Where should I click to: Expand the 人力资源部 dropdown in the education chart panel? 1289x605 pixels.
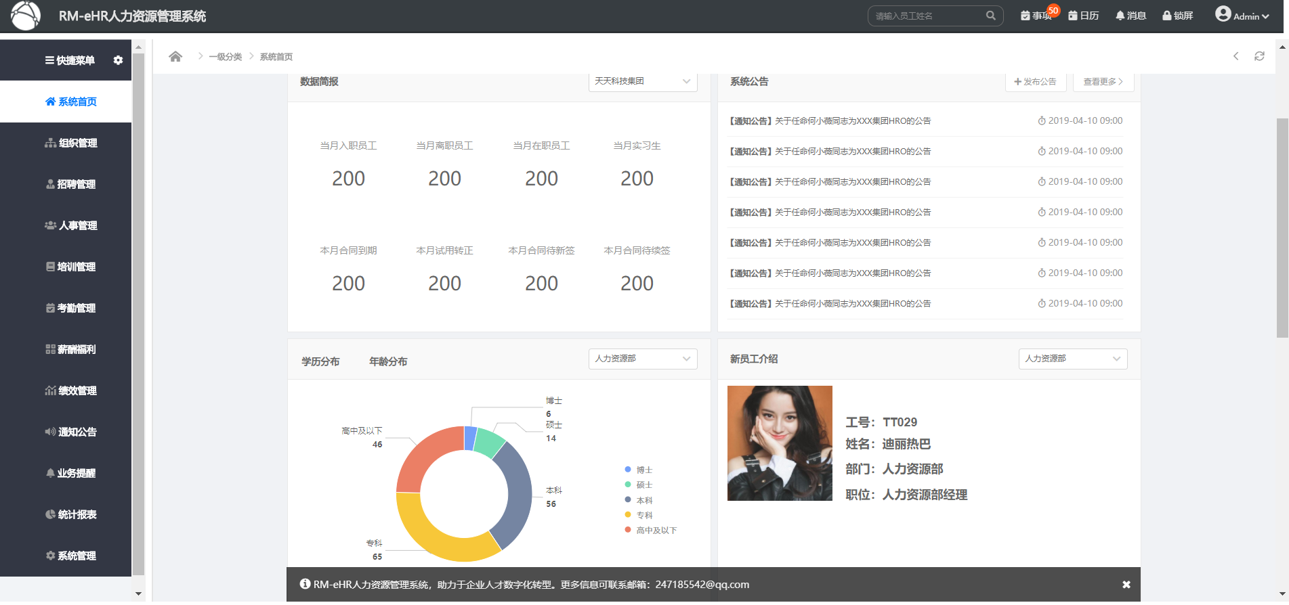(643, 359)
